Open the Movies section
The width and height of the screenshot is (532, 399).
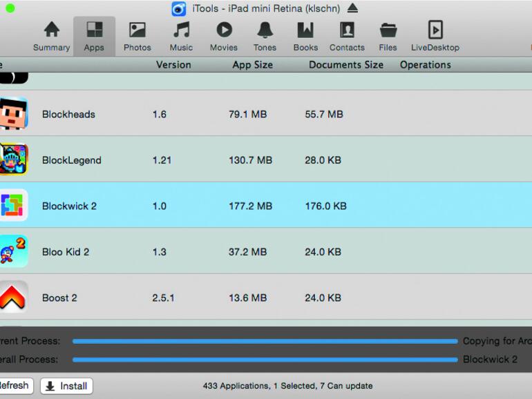(x=224, y=37)
